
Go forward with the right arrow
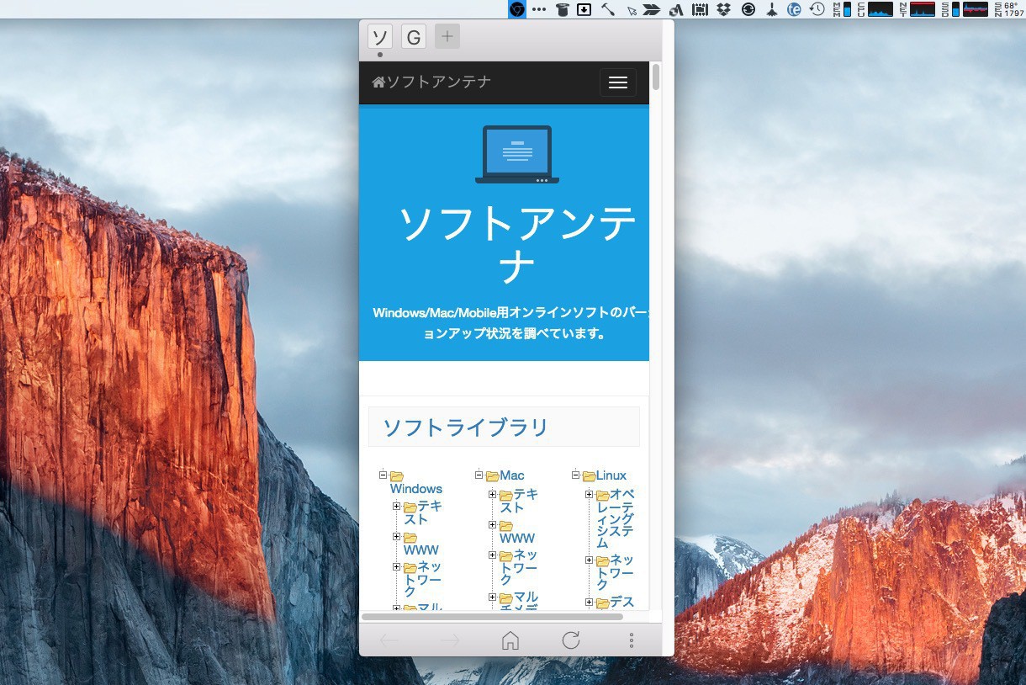[450, 640]
